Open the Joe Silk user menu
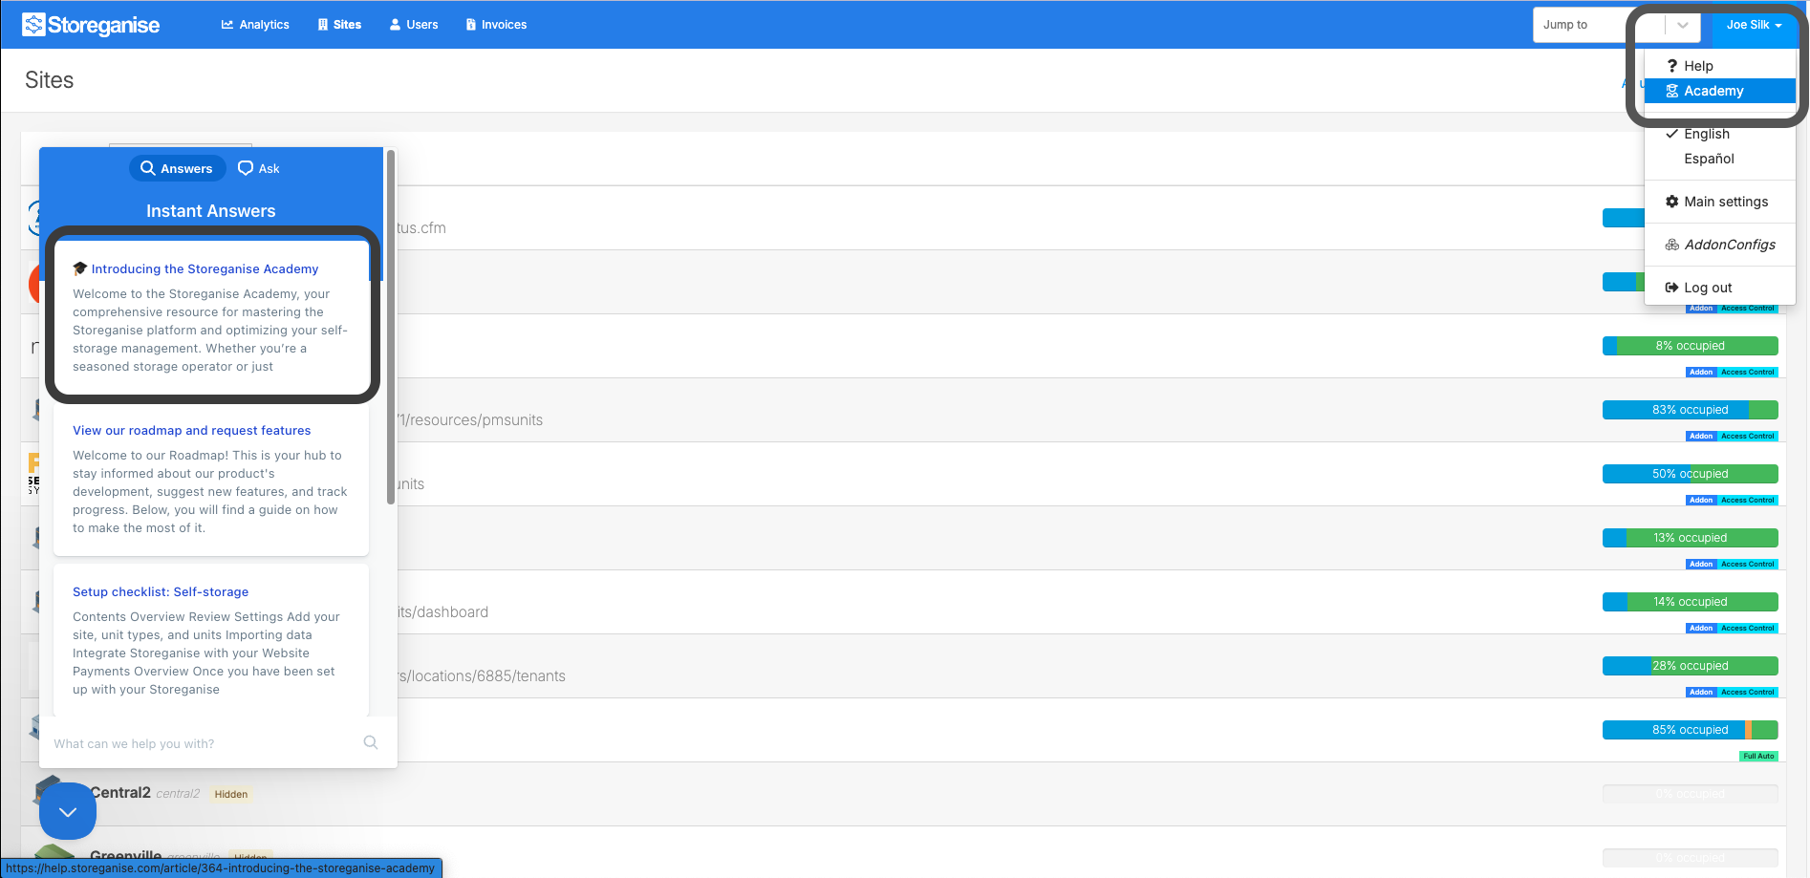The width and height of the screenshot is (1810, 878). pyautogui.click(x=1754, y=25)
